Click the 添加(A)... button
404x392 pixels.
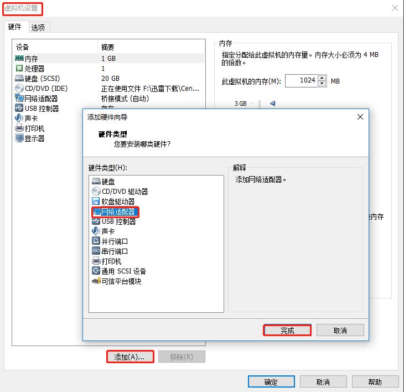pyautogui.click(x=130, y=357)
